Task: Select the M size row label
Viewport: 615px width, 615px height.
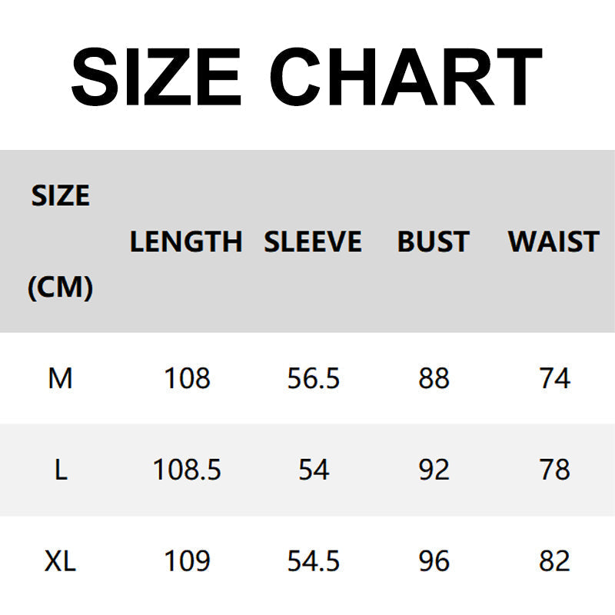Action: [x=60, y=378]
